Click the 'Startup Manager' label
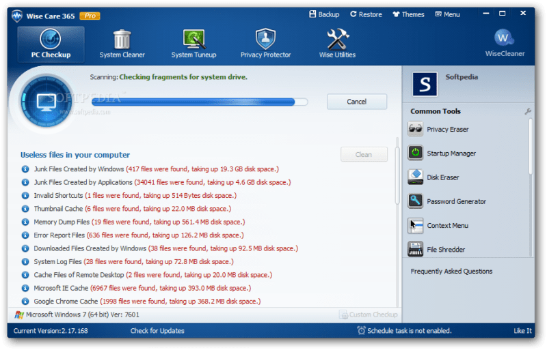The height and width of the screenshot is (350, 547). click(451, 154)
